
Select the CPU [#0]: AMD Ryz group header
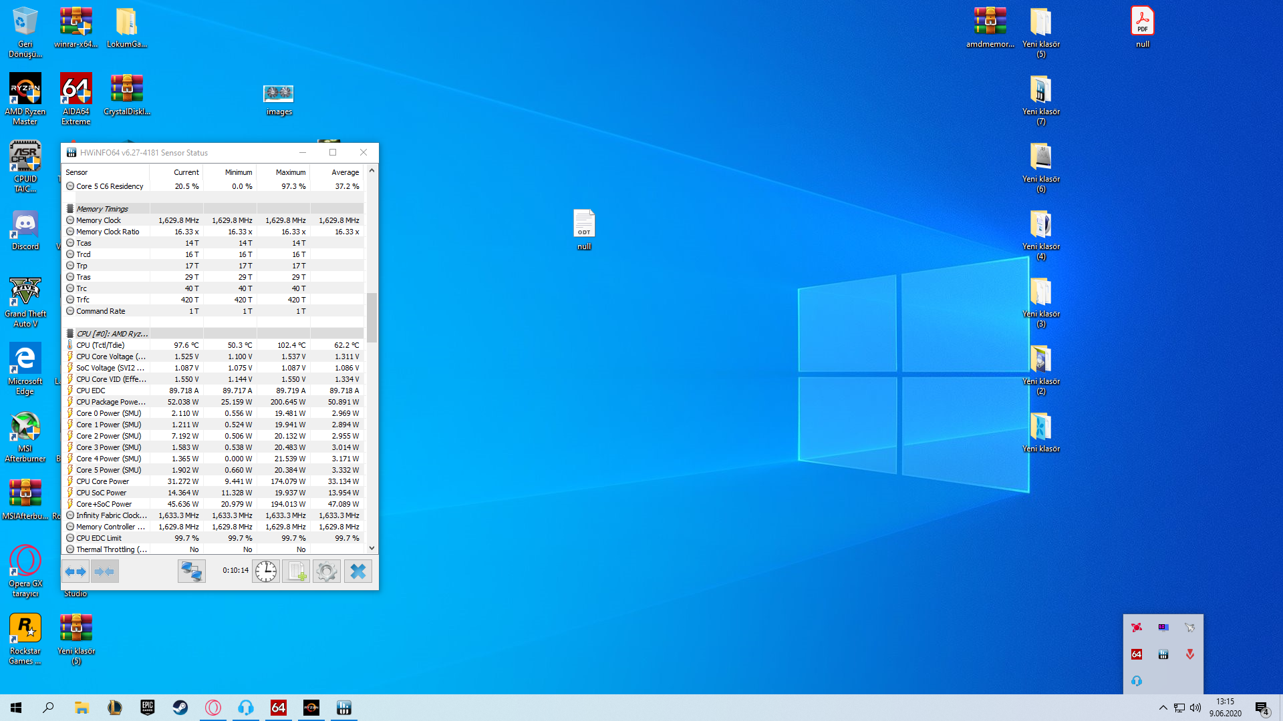213,334
